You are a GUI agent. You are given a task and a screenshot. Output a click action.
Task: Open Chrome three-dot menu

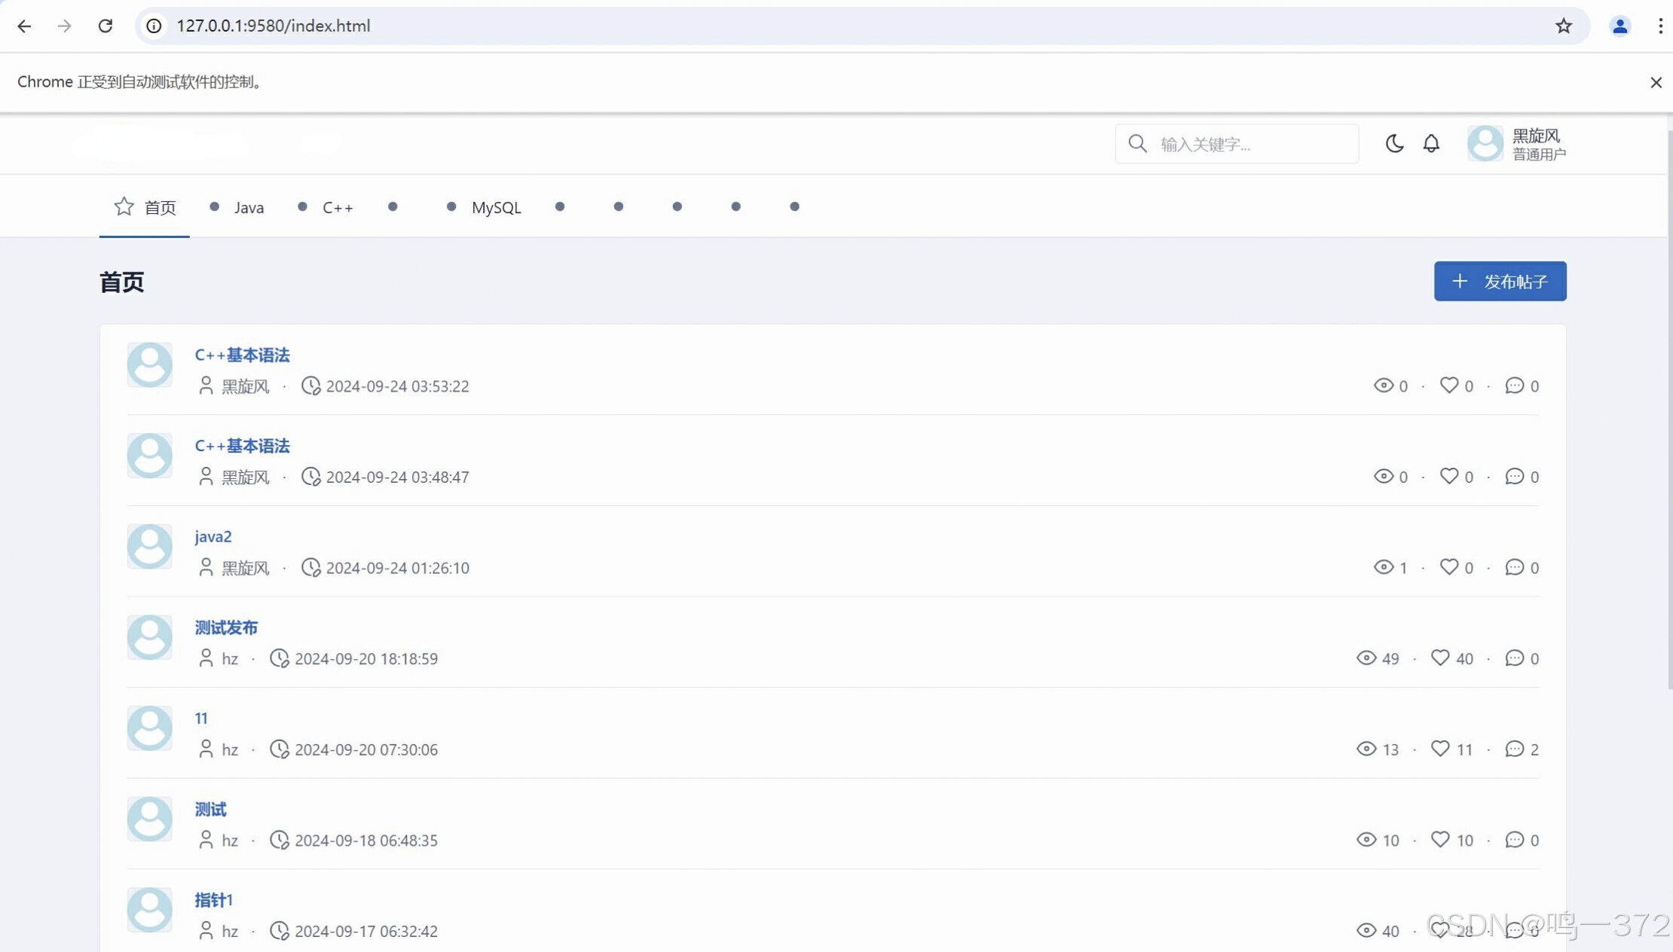pyautogui.click(x=1660, y=26)
